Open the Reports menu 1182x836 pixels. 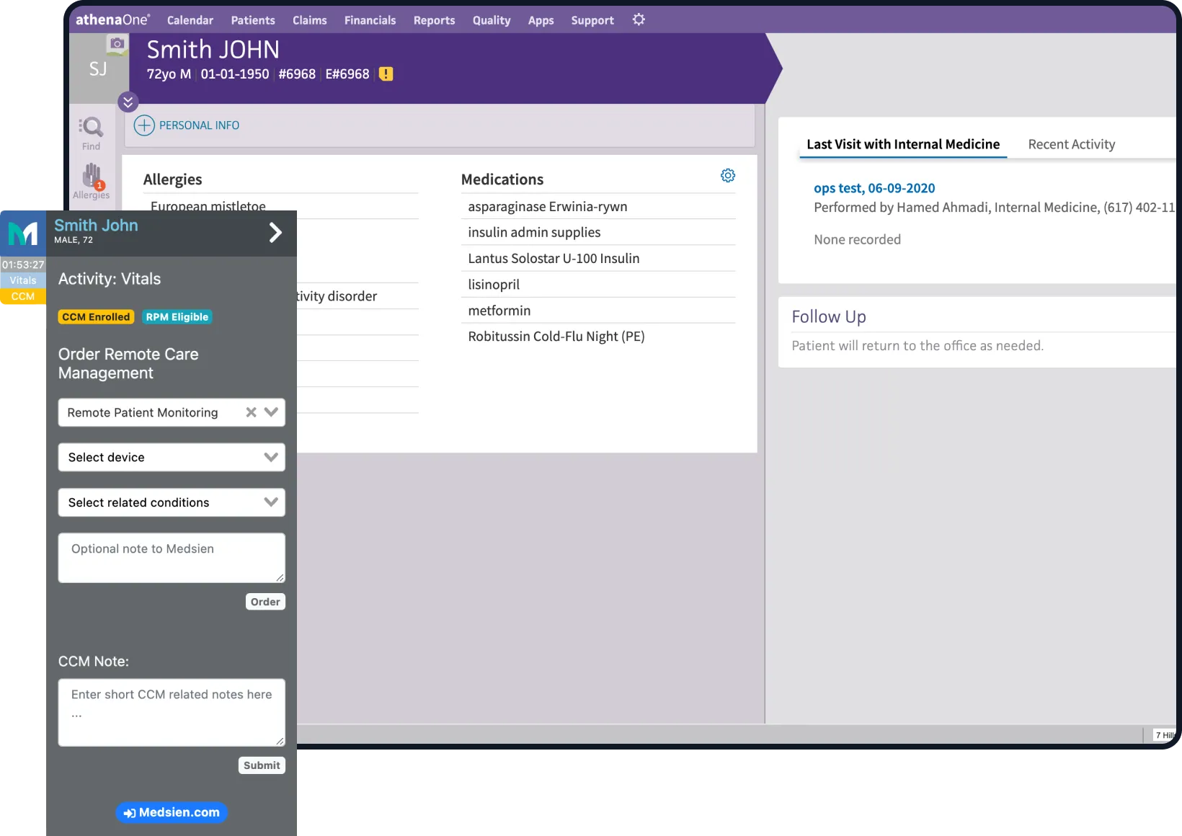click(x=435, y=20)
